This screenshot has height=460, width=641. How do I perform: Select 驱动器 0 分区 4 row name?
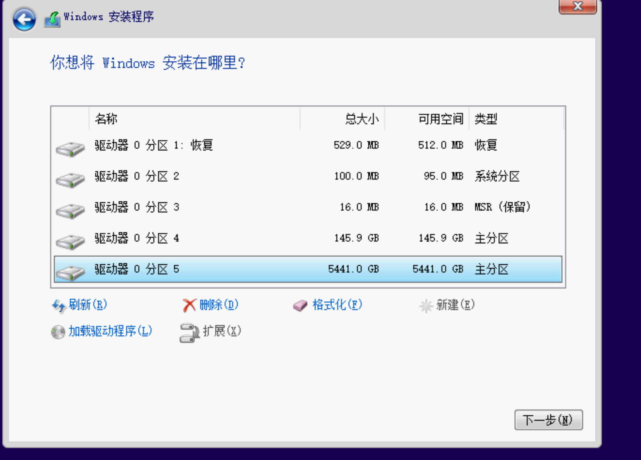point(137,238)
